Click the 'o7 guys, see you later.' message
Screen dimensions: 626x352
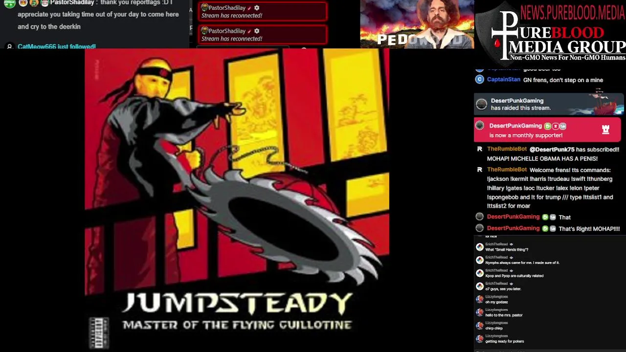[x=503, y=289]
